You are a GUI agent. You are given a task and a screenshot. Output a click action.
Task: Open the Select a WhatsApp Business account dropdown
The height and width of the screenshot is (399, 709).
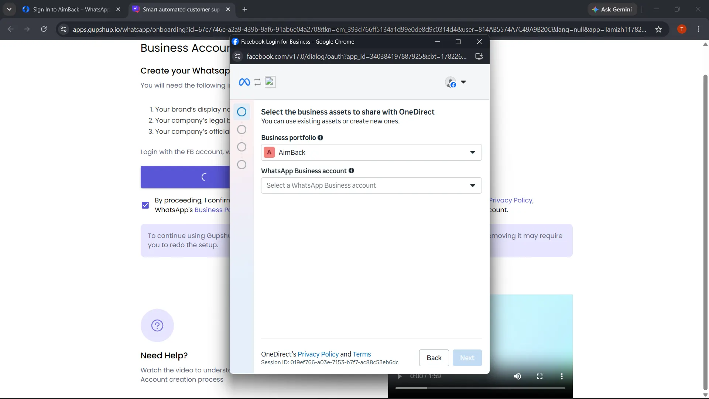(x=371, y=185)
